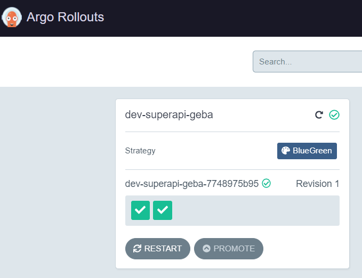
Task: Click the Strategy label text
Action: (x=140, y=151)
